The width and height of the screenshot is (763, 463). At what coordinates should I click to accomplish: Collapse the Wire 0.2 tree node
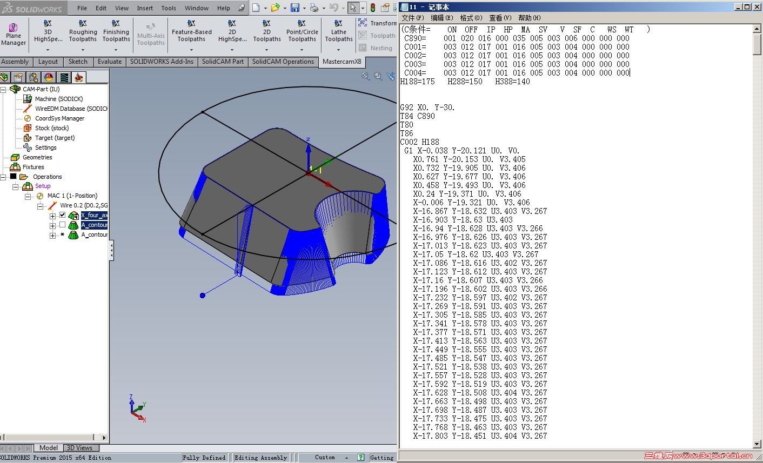click(x=40, y=206)
